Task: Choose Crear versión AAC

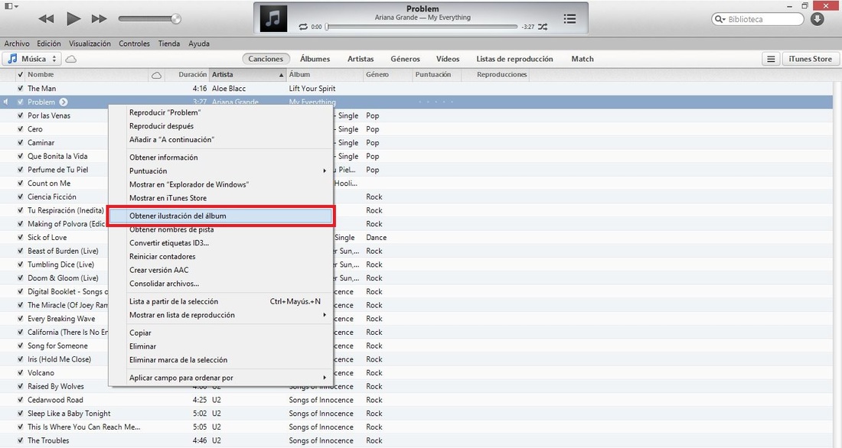Action: pyautogui.click(x=220, y=270)
